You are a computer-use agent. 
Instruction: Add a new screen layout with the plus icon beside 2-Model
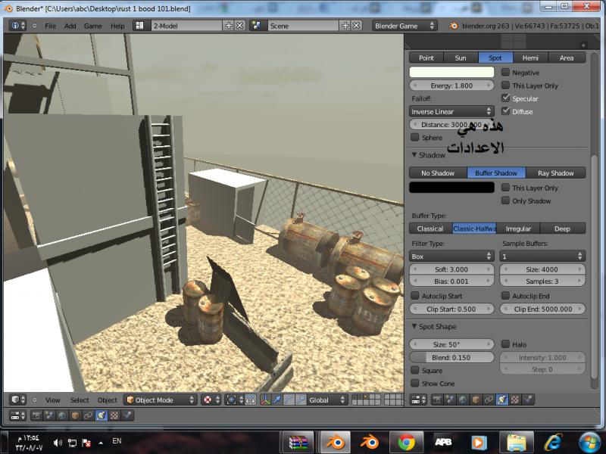click(x=229, y=26)
